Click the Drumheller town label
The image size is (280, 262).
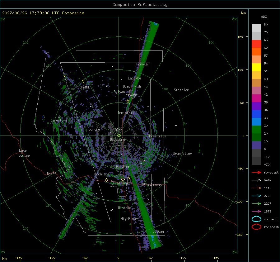(182, 154)
